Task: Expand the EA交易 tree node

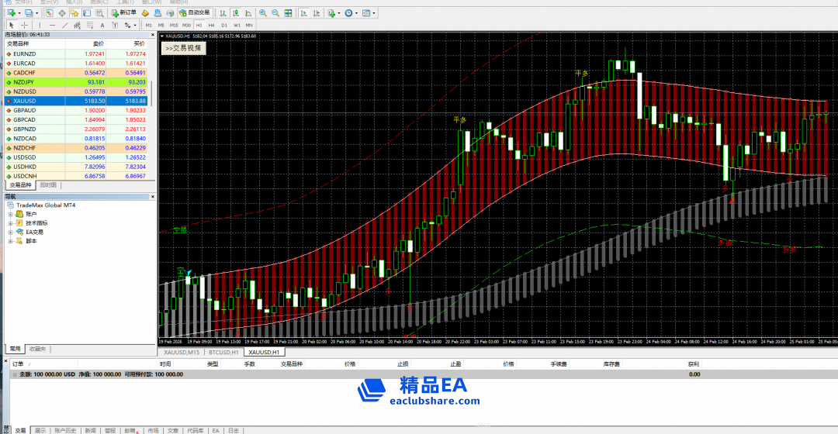Action: 11,232
